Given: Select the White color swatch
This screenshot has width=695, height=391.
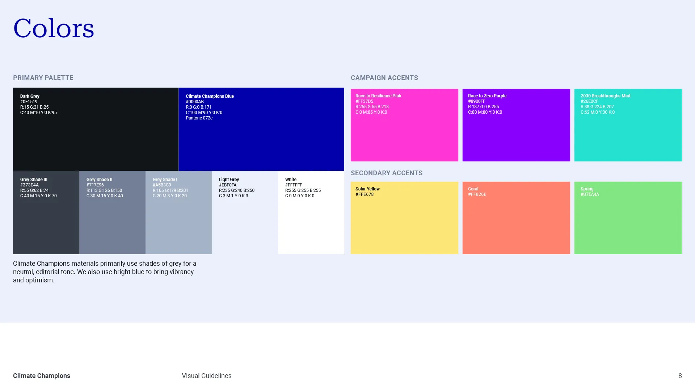Looking at the screenshot, I should pyautogui.click(x=311, y=212).
